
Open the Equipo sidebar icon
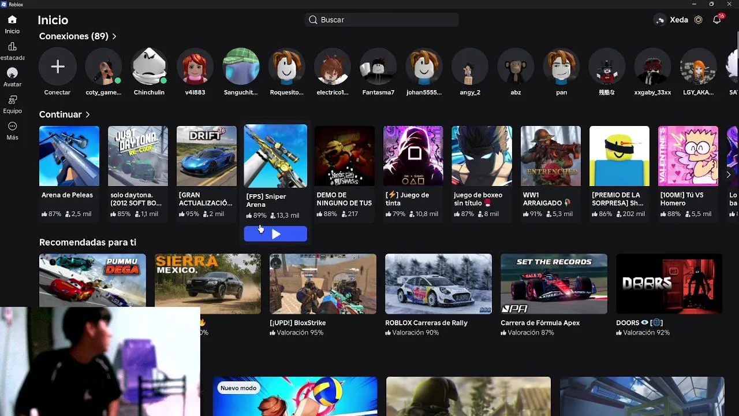[x=12, y=99]
